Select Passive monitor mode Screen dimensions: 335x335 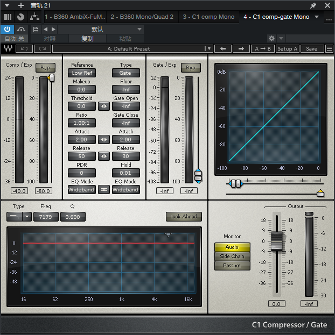coord(232,266)
